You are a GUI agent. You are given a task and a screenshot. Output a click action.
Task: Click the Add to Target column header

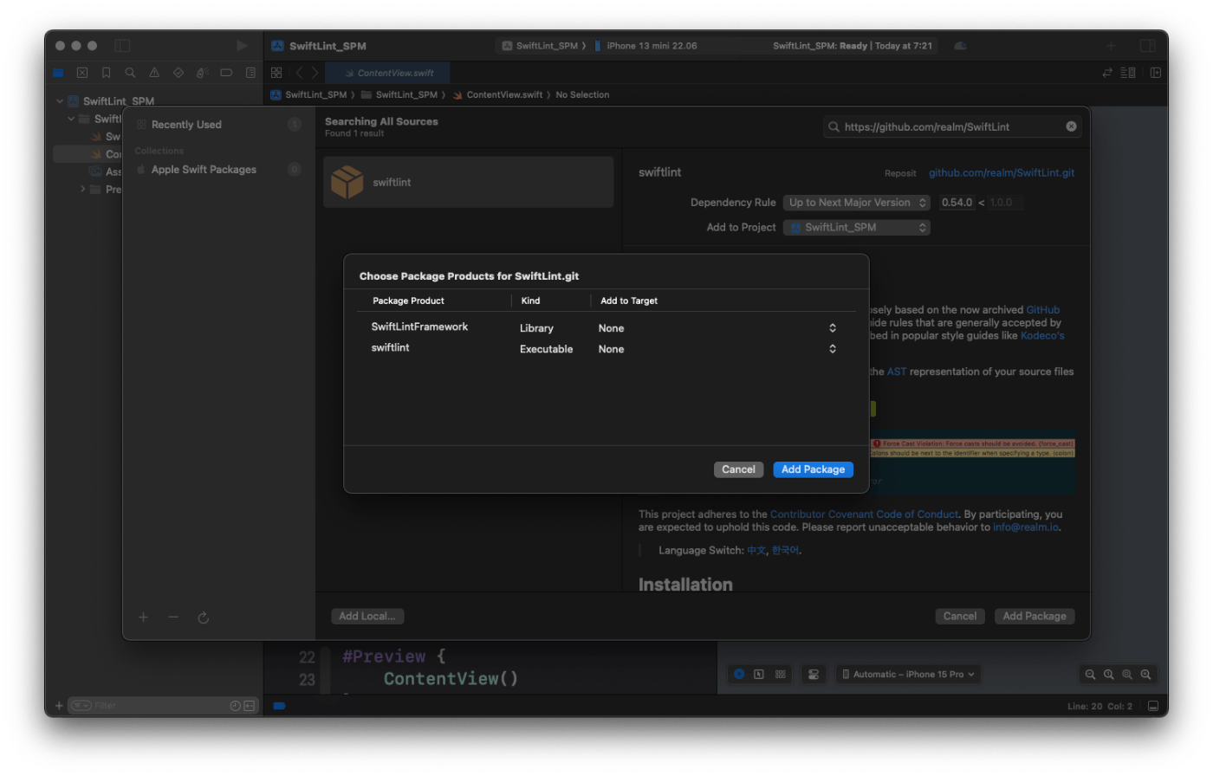point(628,301)
